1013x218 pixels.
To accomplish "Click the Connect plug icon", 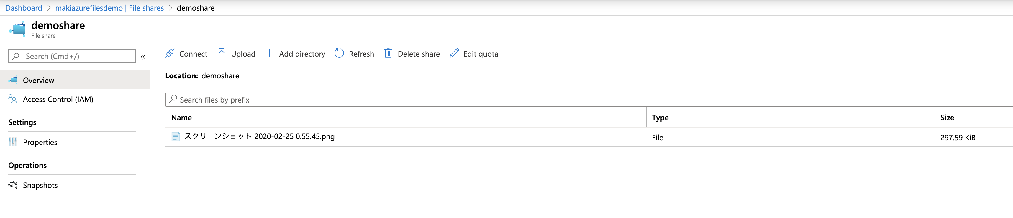I will (170, 53).
